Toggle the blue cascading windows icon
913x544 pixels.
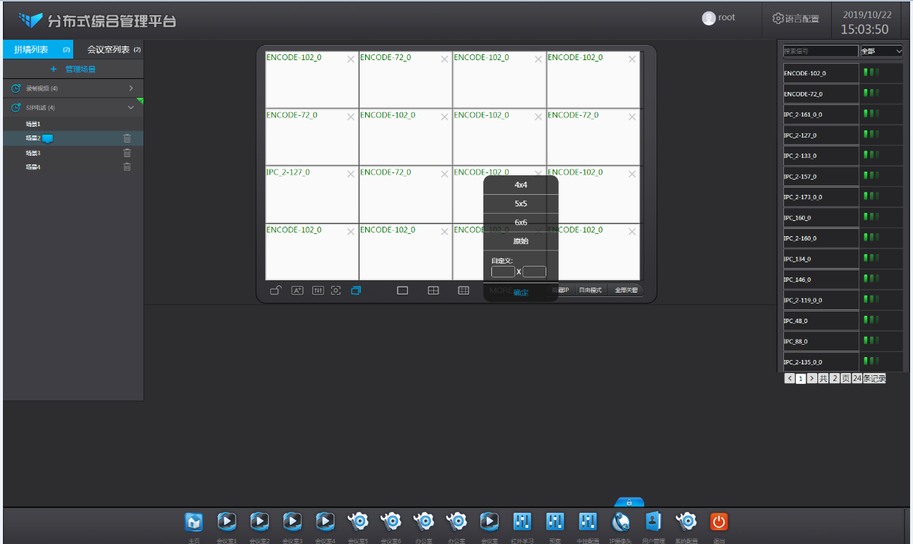(x=356, y=290)
